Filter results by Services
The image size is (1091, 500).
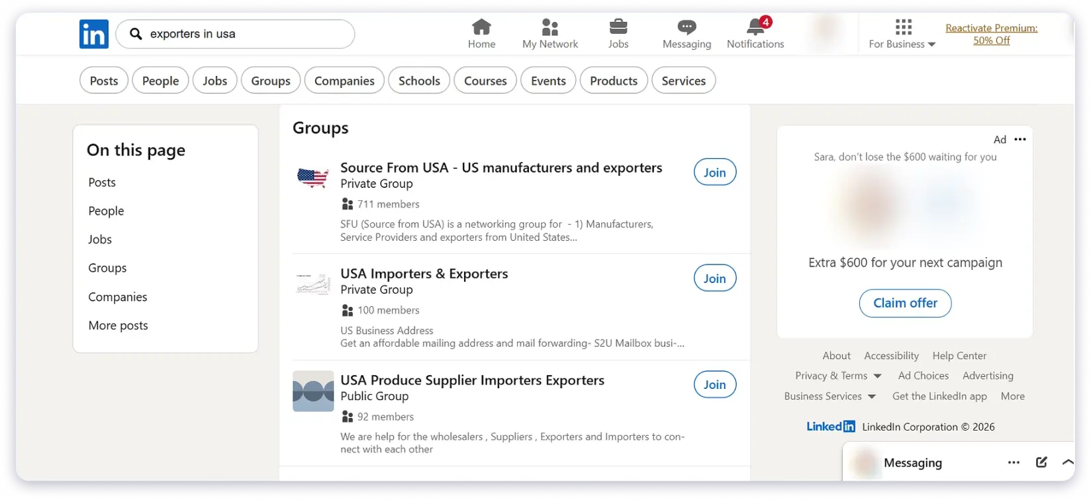(684, 81)
